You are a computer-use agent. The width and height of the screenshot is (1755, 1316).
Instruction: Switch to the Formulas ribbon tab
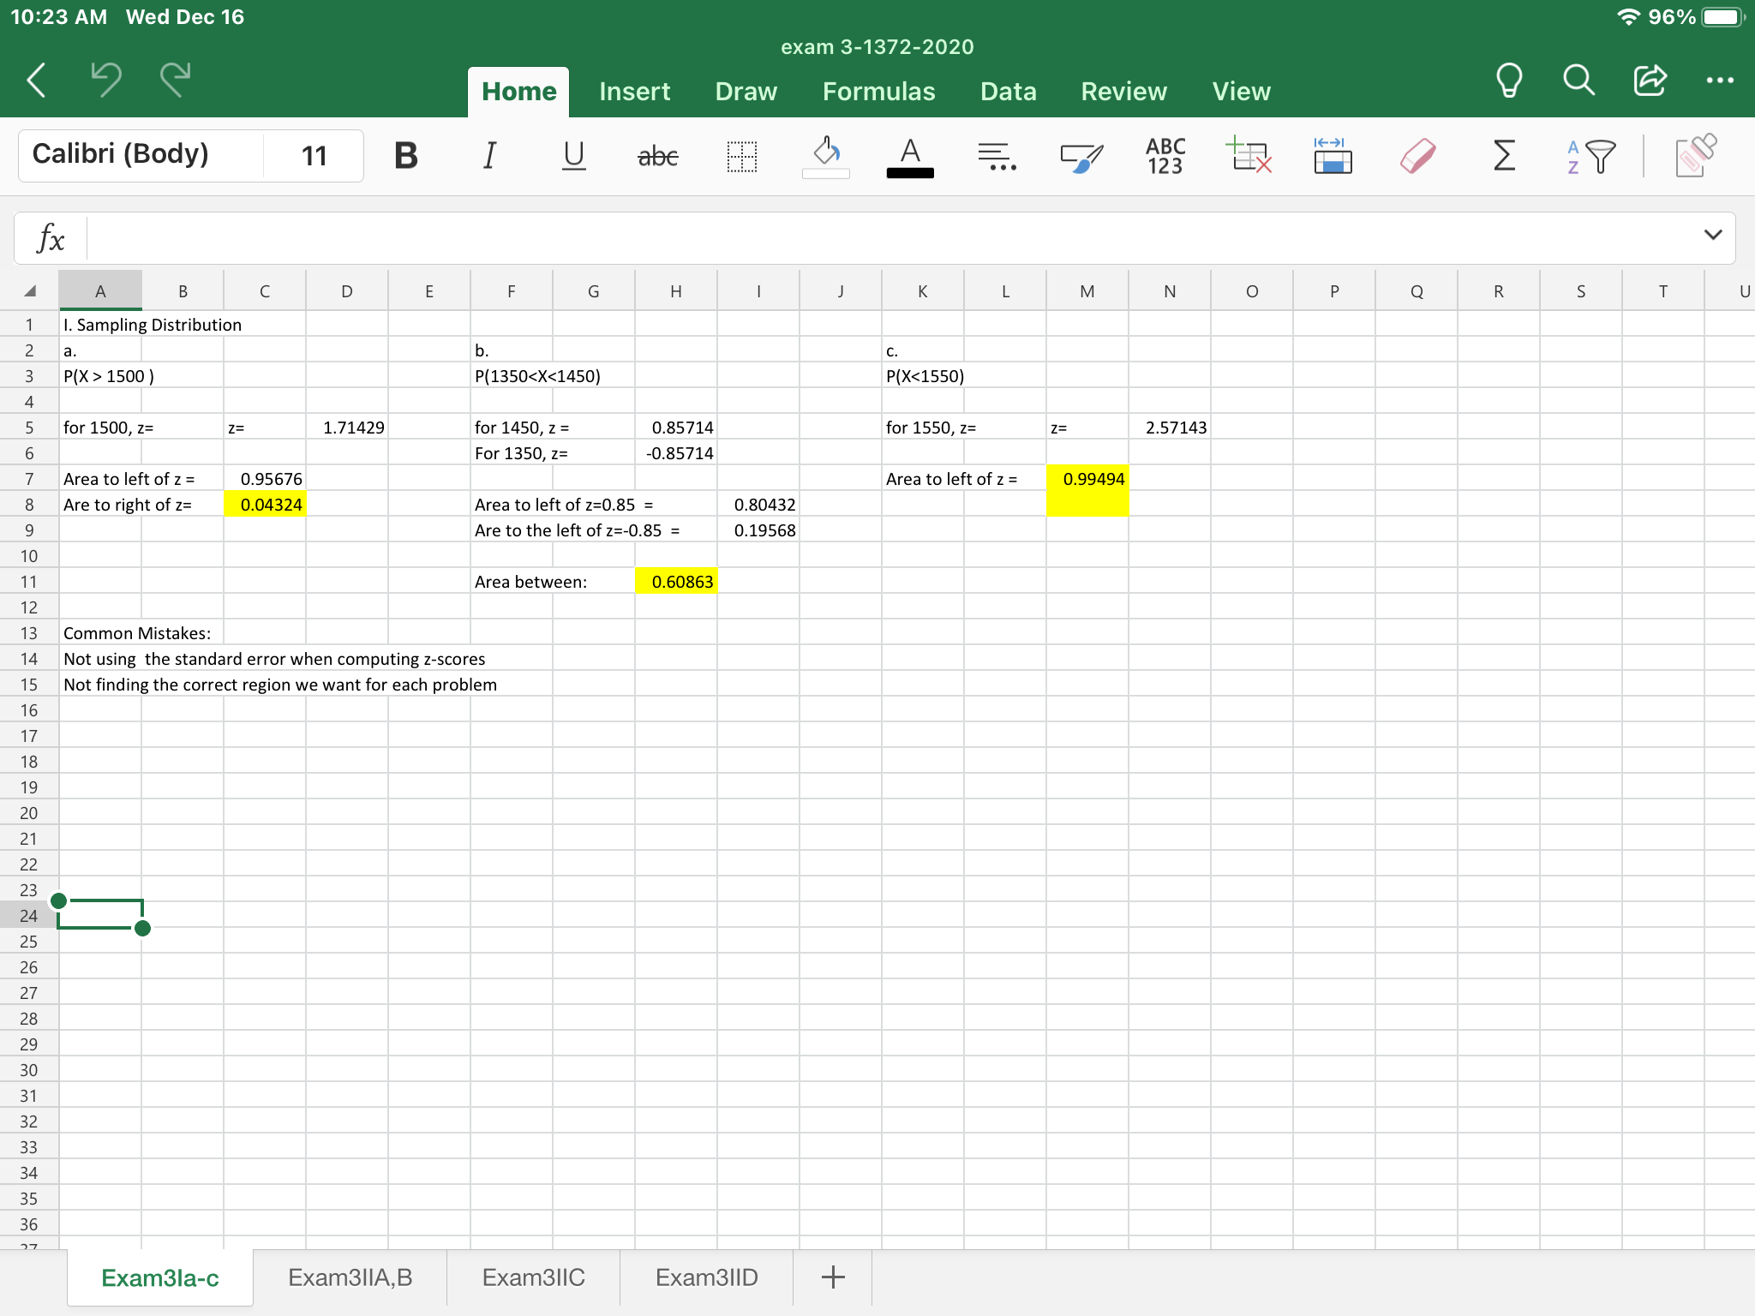[878, 92]
